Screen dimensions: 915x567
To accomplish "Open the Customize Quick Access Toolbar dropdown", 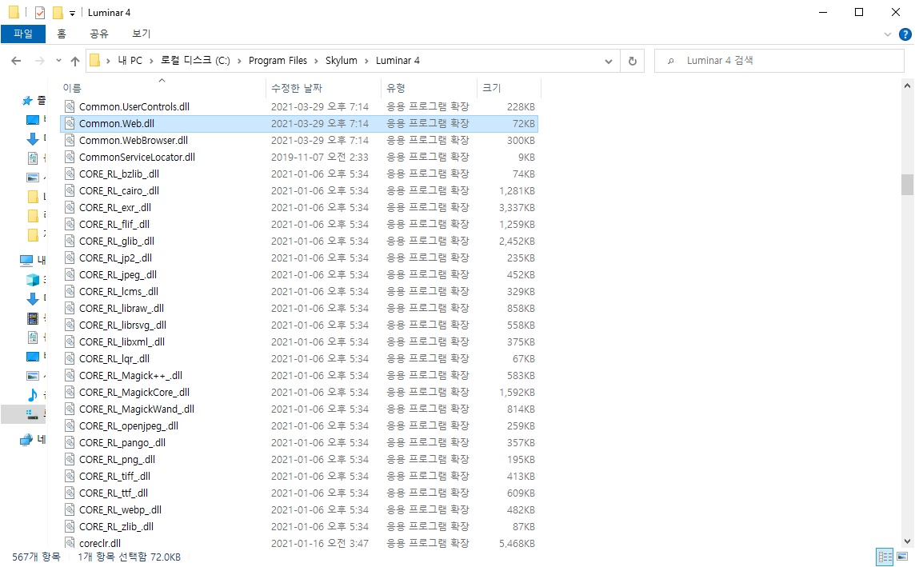I will 72,13.
